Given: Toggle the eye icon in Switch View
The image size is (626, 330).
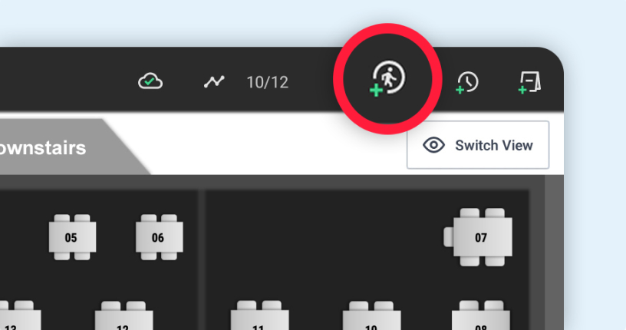Looking at the screenshot, I should coord(433,145).
